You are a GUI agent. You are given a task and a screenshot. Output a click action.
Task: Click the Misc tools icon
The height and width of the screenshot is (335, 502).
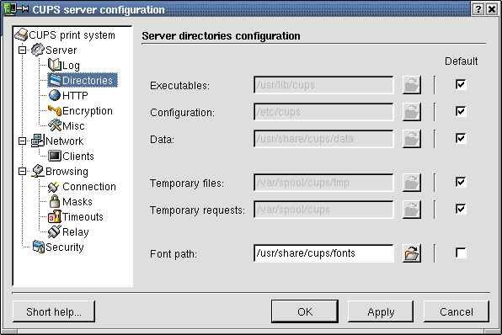55,125
